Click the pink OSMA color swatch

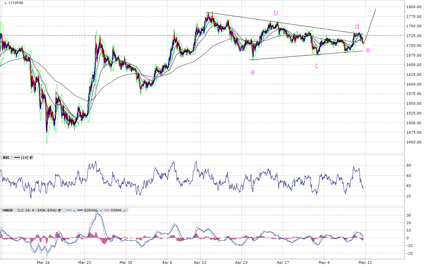[x=107, y=210]
